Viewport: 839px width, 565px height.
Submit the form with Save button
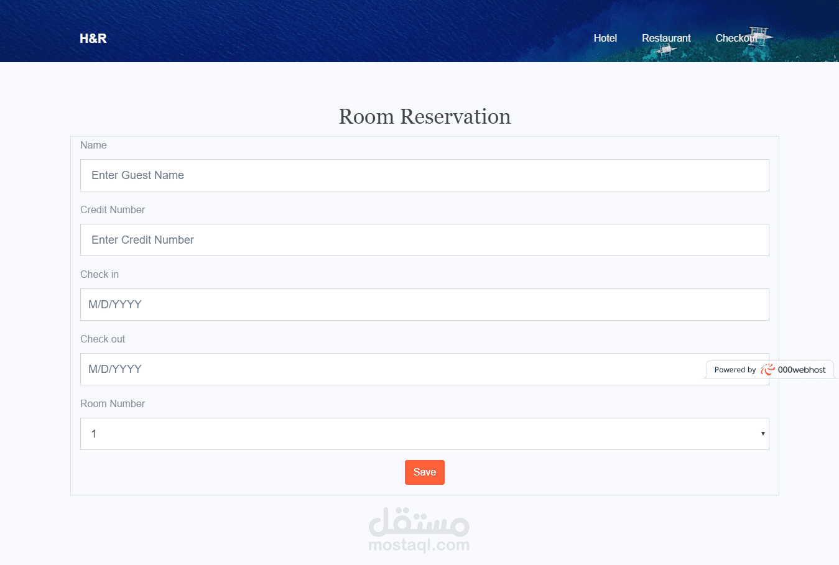425,472
